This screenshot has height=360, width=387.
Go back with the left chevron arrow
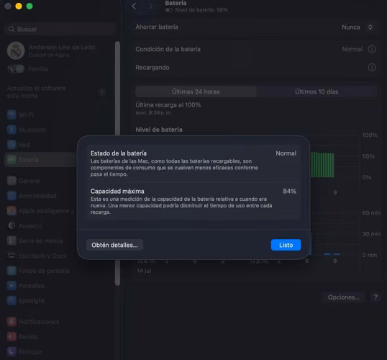tap(134, 6)
